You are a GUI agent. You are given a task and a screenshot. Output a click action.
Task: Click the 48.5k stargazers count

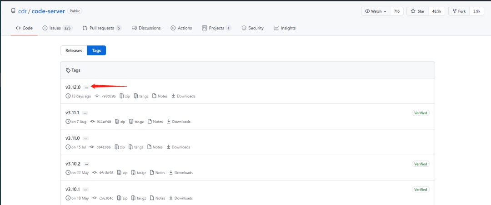(436, 11)
